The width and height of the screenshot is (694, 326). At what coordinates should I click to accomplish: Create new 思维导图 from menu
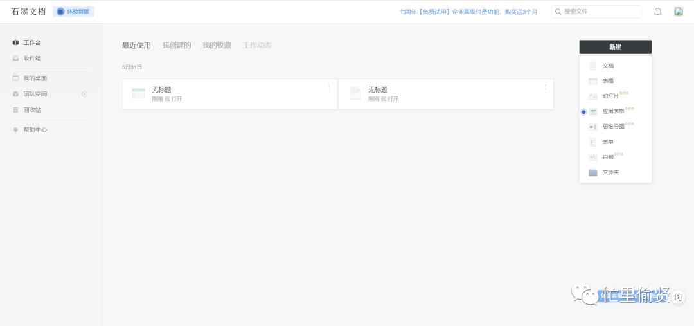[x=615, y=127]
